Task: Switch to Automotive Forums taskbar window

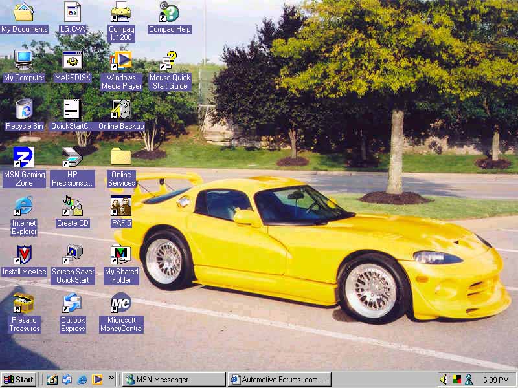Action: (x=280, y=380)
